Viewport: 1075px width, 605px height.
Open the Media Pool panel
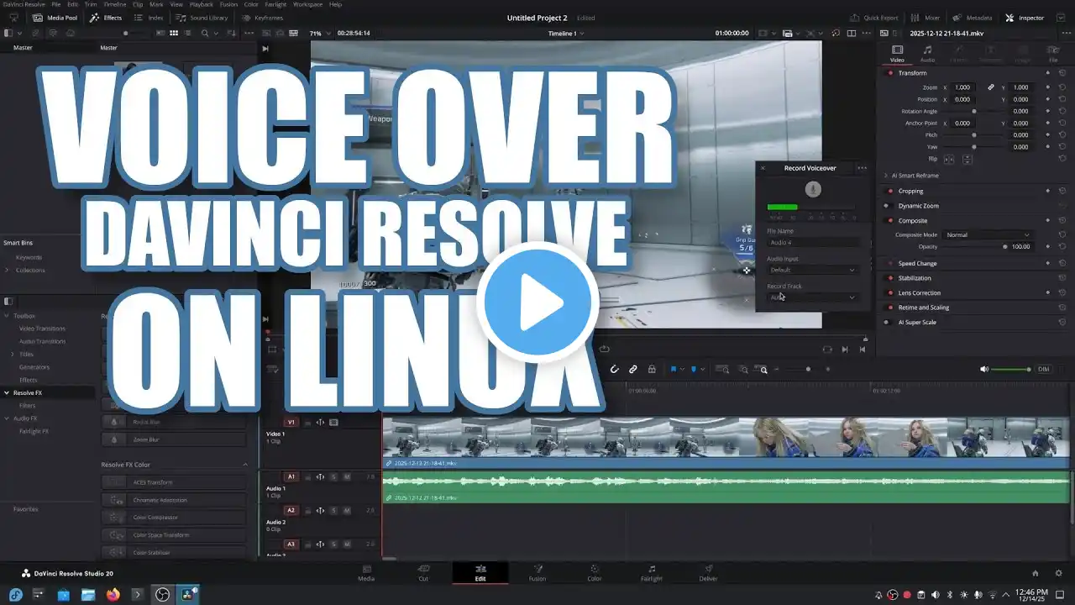[55, 18]
